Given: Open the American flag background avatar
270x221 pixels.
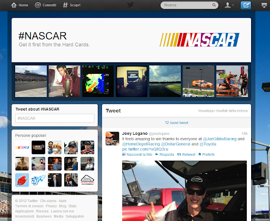Looking at the screenshot, I should [55, 164].
